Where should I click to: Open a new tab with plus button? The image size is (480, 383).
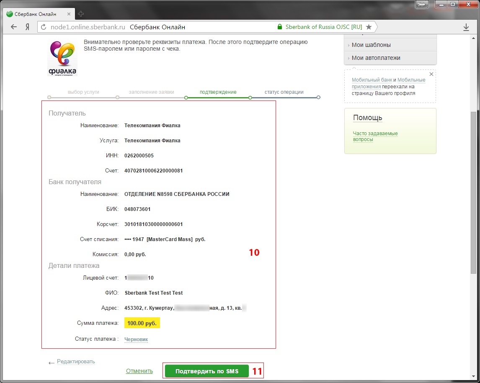coord(81,14)
